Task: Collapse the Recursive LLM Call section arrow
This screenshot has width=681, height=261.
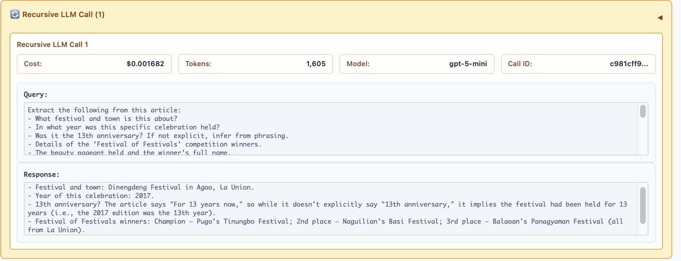Action: pyautogui.click(x=660, y=17)
